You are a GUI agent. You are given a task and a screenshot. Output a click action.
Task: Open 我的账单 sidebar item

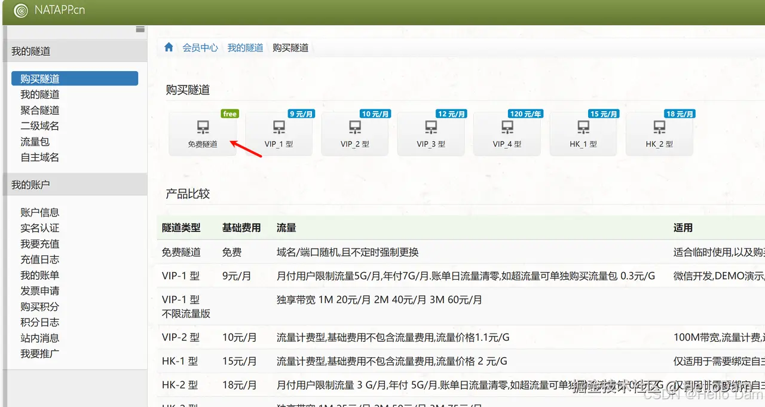40,275
